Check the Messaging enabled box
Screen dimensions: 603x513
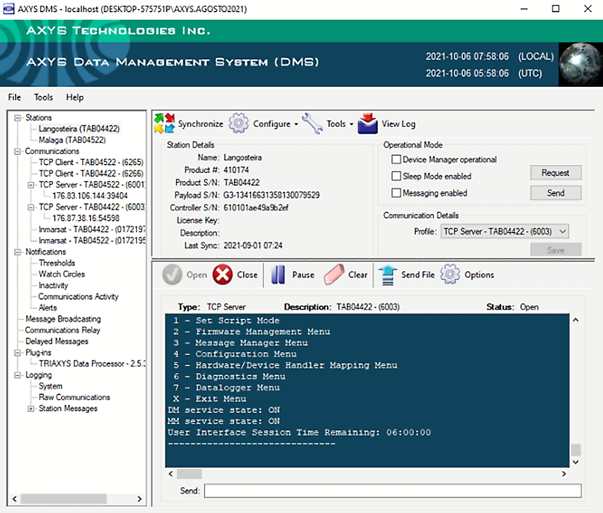[x=396, y=194]
